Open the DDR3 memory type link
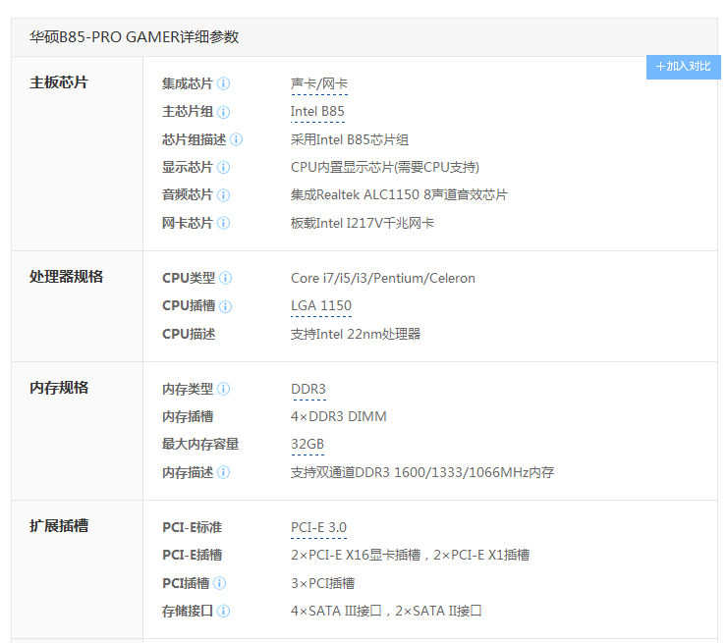Viewport: 727px width, 643px height. tap(308, 389)
